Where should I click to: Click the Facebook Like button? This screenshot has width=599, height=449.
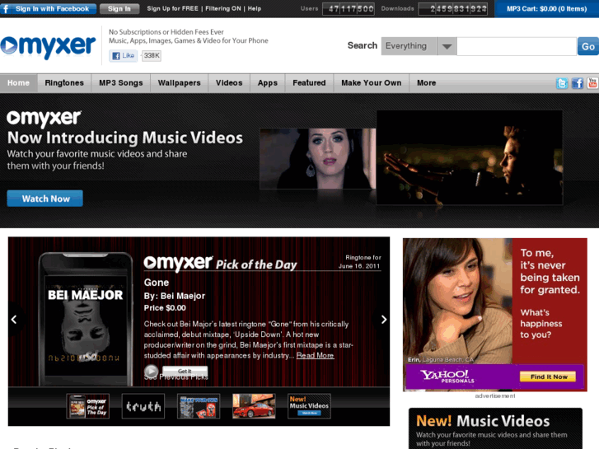click(x=123, y=56)
